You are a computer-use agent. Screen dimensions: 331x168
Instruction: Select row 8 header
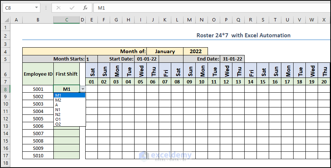pos(5,89)
